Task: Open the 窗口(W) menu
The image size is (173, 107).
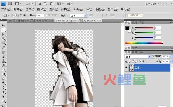Action: coord(113,9)
